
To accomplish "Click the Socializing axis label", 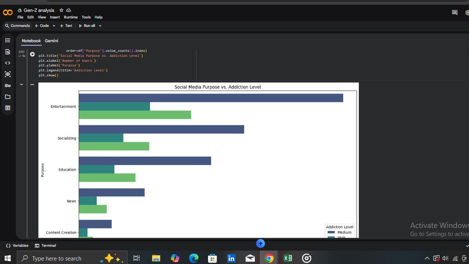I will pyautogui.click(x=67, y=138).
